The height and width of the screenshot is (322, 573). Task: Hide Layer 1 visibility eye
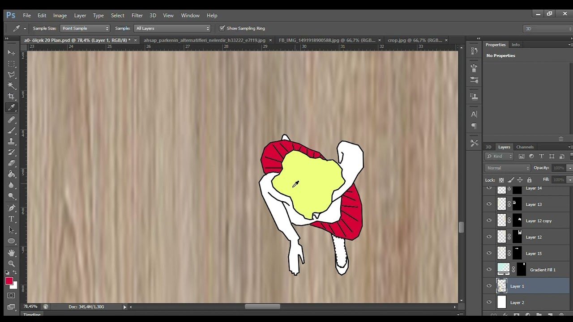[x=489, y=286]
